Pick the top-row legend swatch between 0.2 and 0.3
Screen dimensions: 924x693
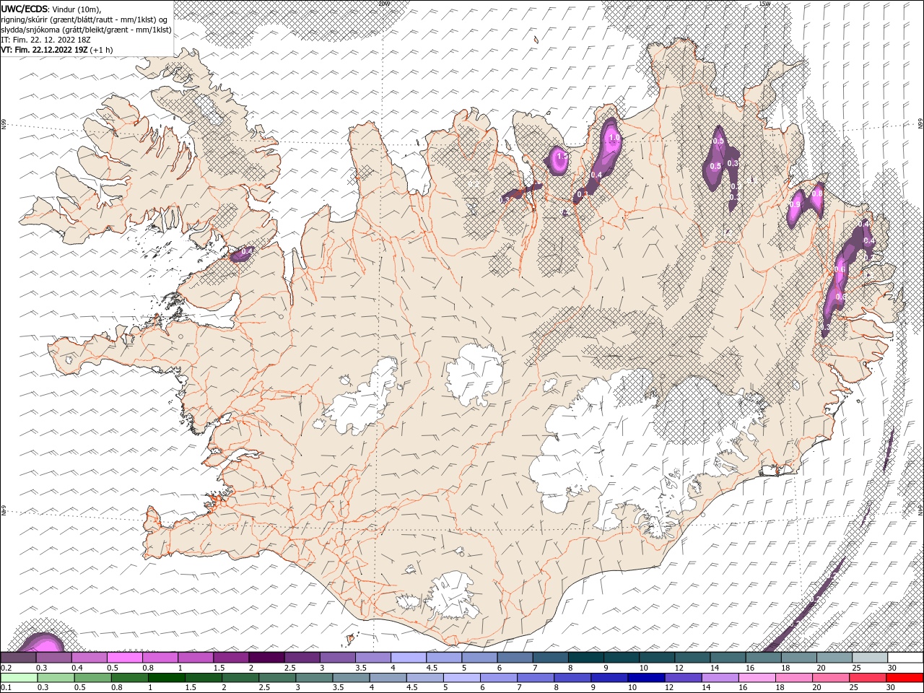[18, 658]
